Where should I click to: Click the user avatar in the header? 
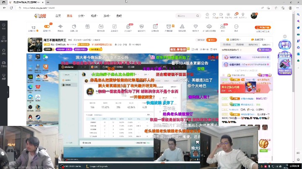coord(254,16)
